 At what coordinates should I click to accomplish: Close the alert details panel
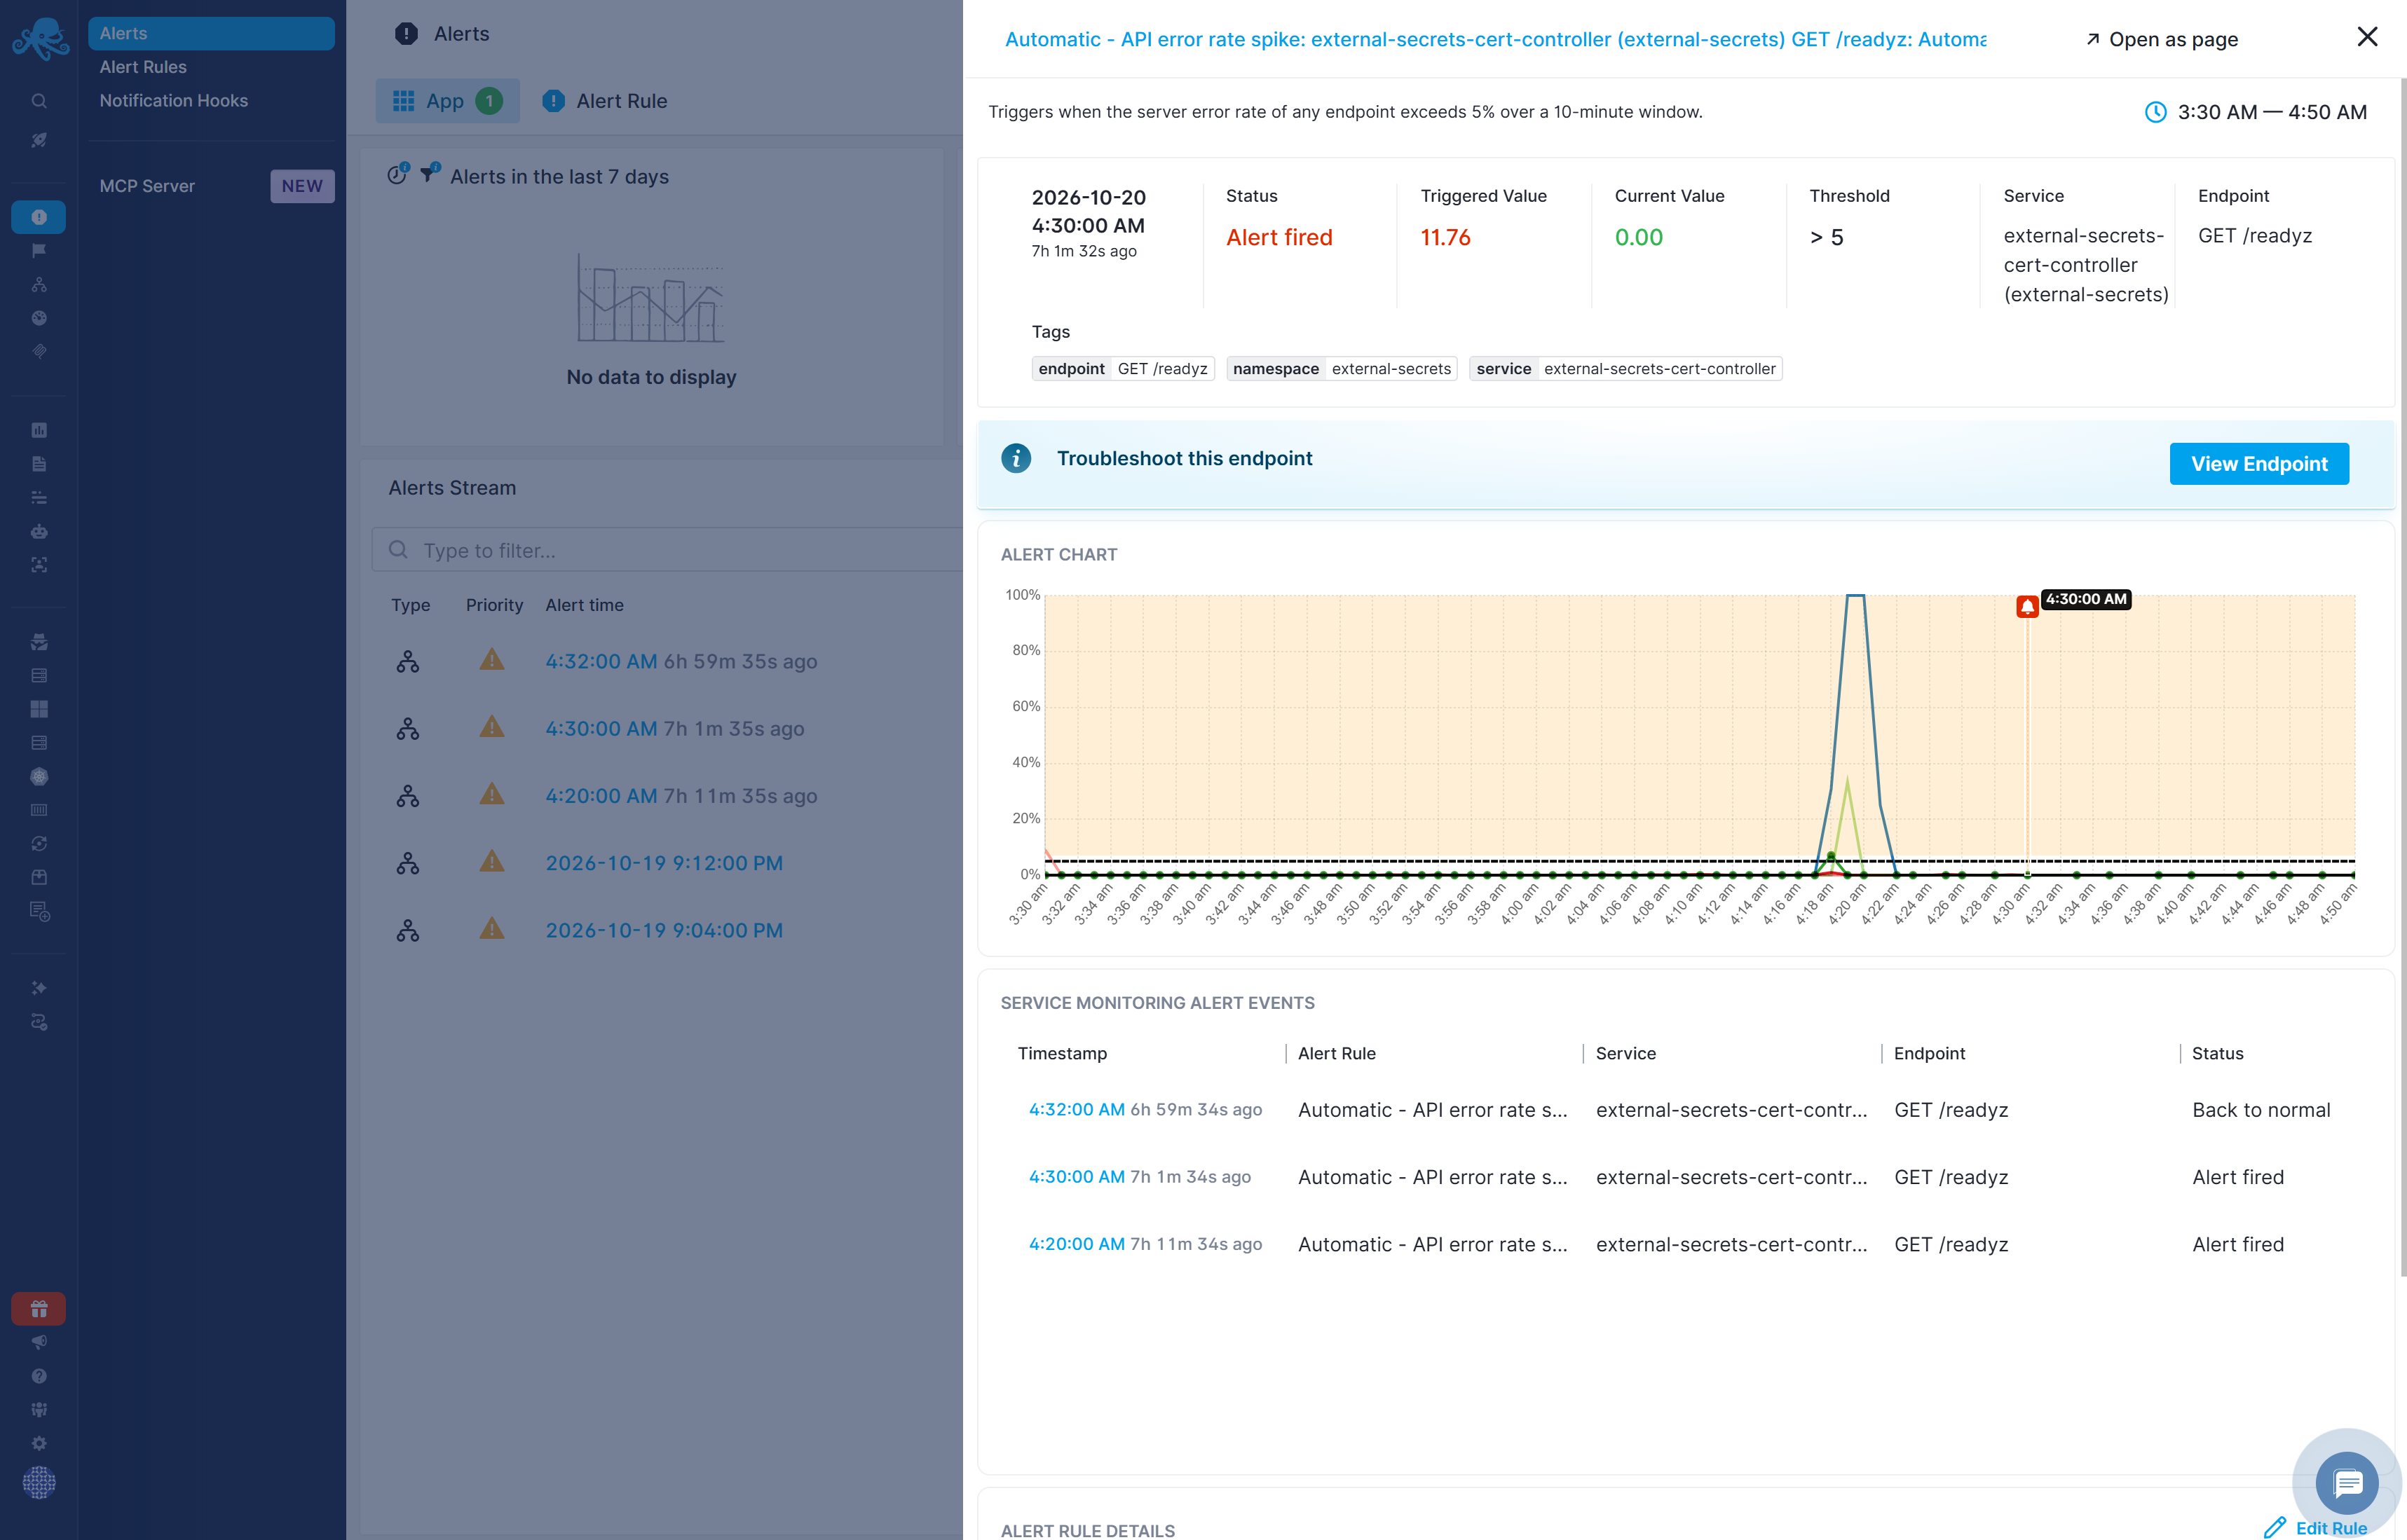tap(2367, 37)
